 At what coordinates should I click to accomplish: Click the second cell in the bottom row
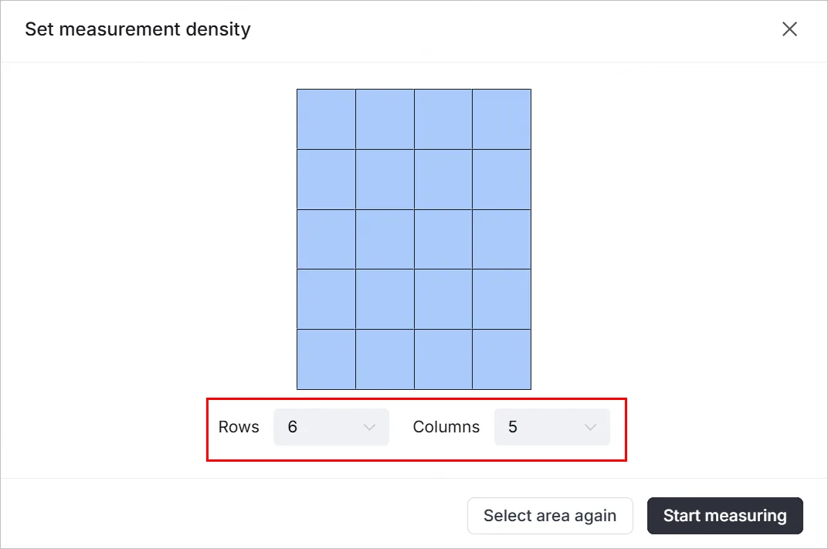click(385, 360)
